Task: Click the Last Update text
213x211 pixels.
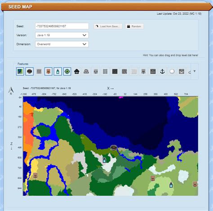Action: pyautogui.click(x=179, y=14)
